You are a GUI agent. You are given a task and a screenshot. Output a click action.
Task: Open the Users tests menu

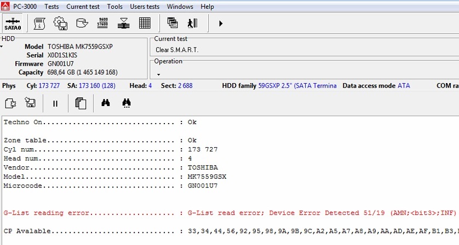pyautogui.click(x=145, y=7)
